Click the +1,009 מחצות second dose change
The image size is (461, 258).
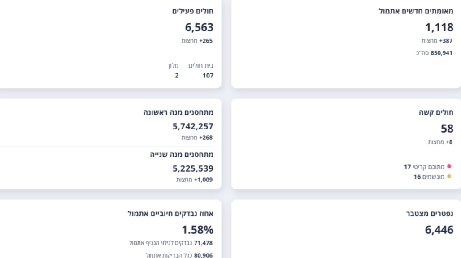click(195, 180)
